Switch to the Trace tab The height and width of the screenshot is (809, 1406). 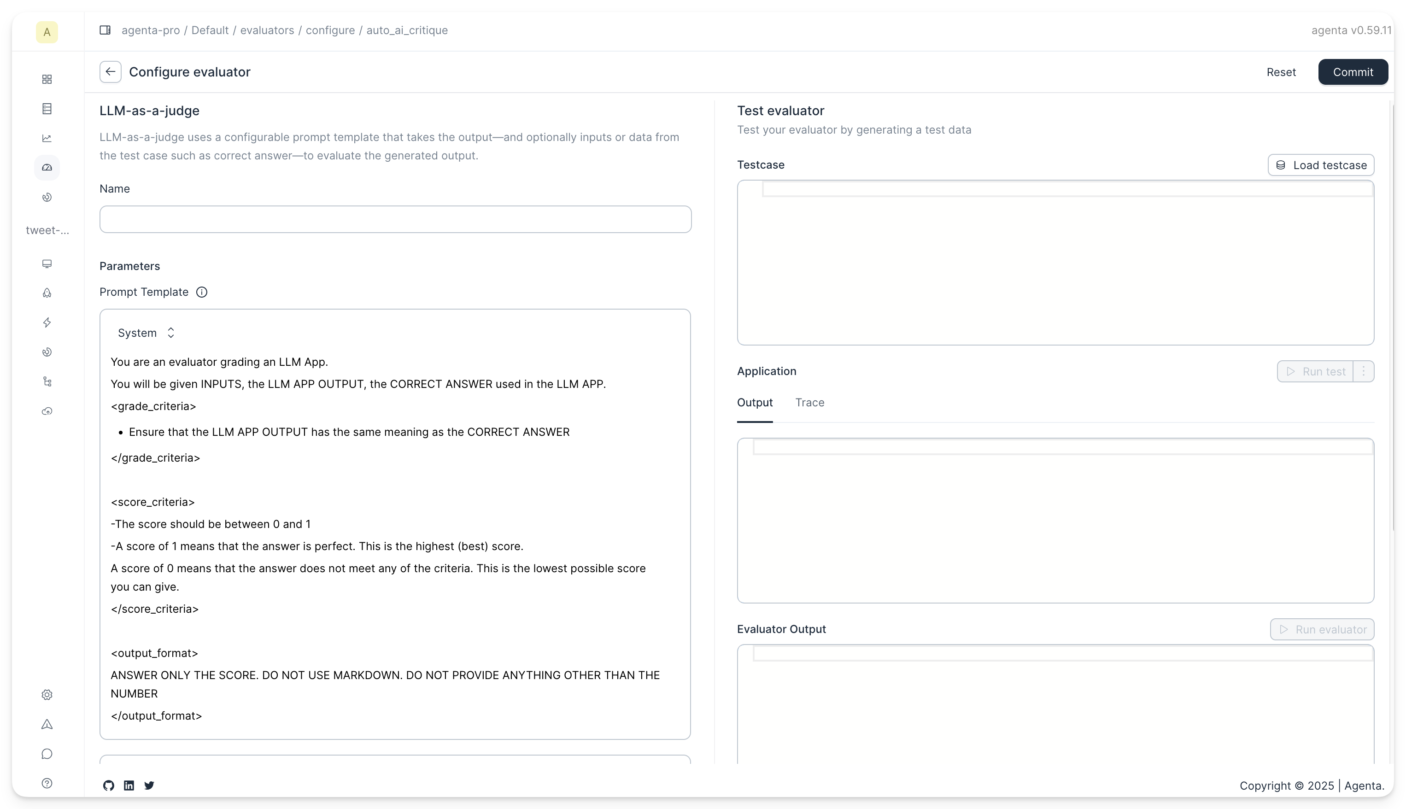(809, 403)
